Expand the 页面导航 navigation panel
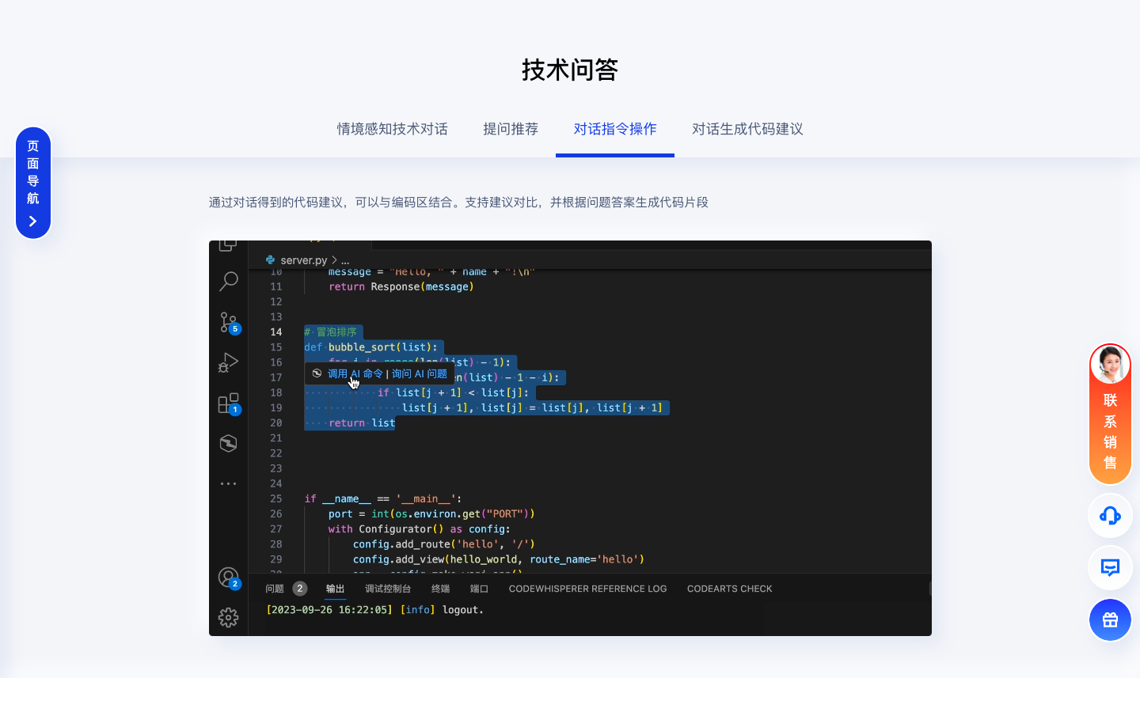Image resolution: width=1140 pixels, height=712 pixels. (x=33, y=183)
